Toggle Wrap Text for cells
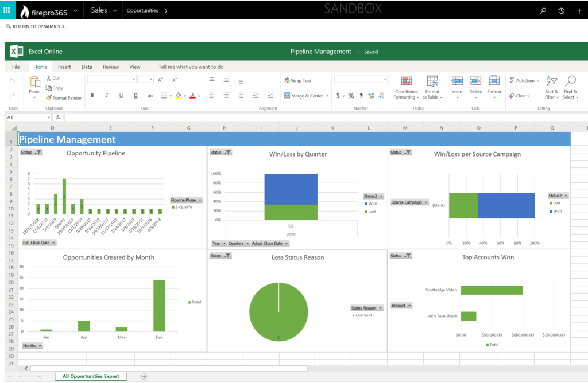 [x=297, y=81]
